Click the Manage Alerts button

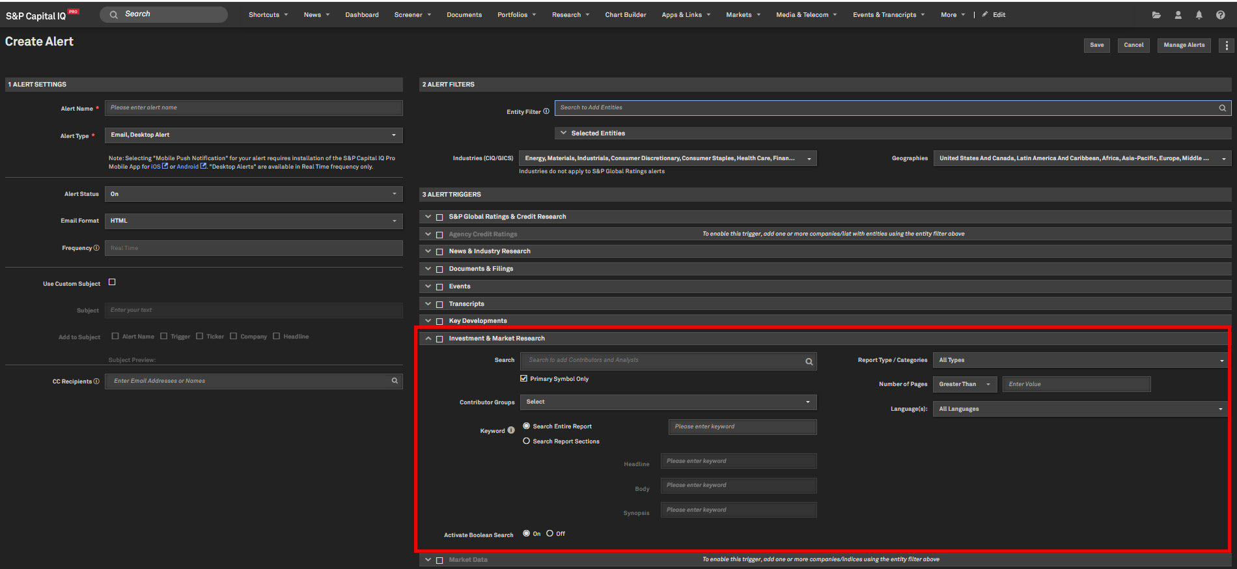tap(1184, 46)
